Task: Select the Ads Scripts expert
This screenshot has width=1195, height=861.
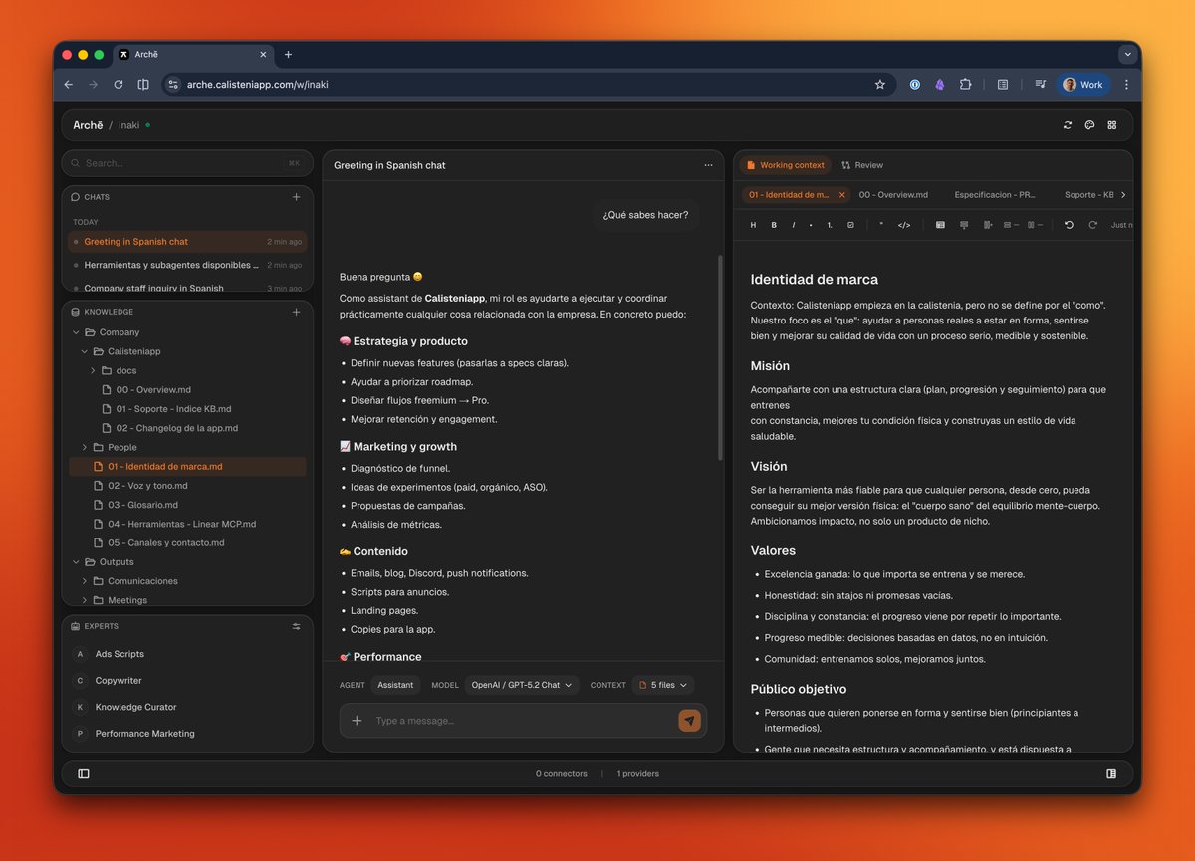Action: coord(119,654)
